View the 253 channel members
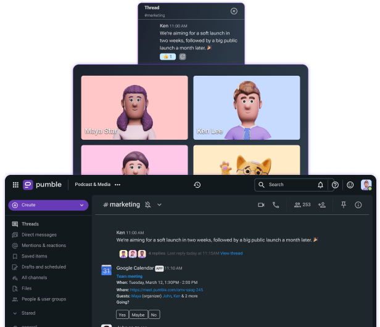The width and height of the screenshot is (380, 327). point(302,205)
